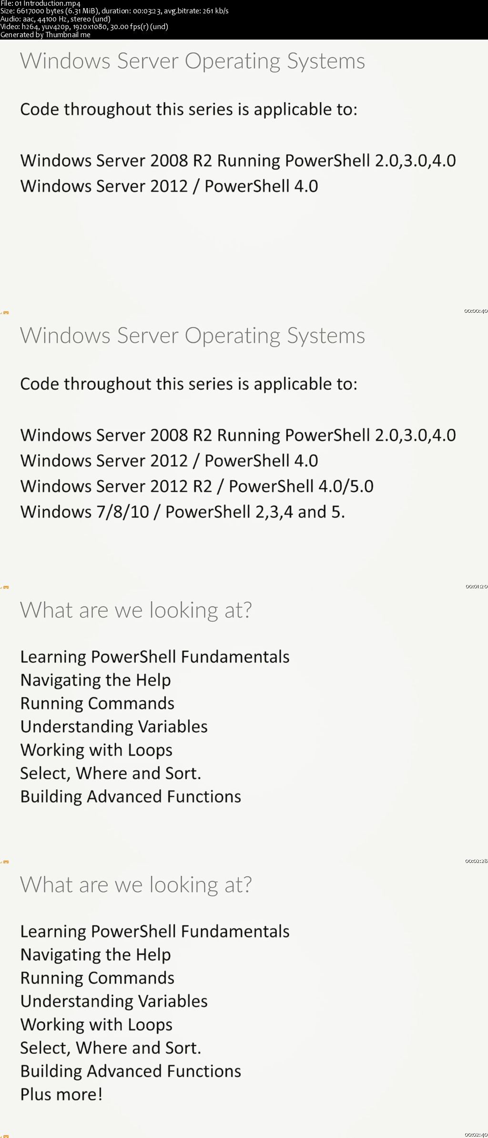Click the 'Windows Server 2012 R2 / PowerShell 4.0/5.0' line
488x1138 pixels.
(x=197, y=486)
